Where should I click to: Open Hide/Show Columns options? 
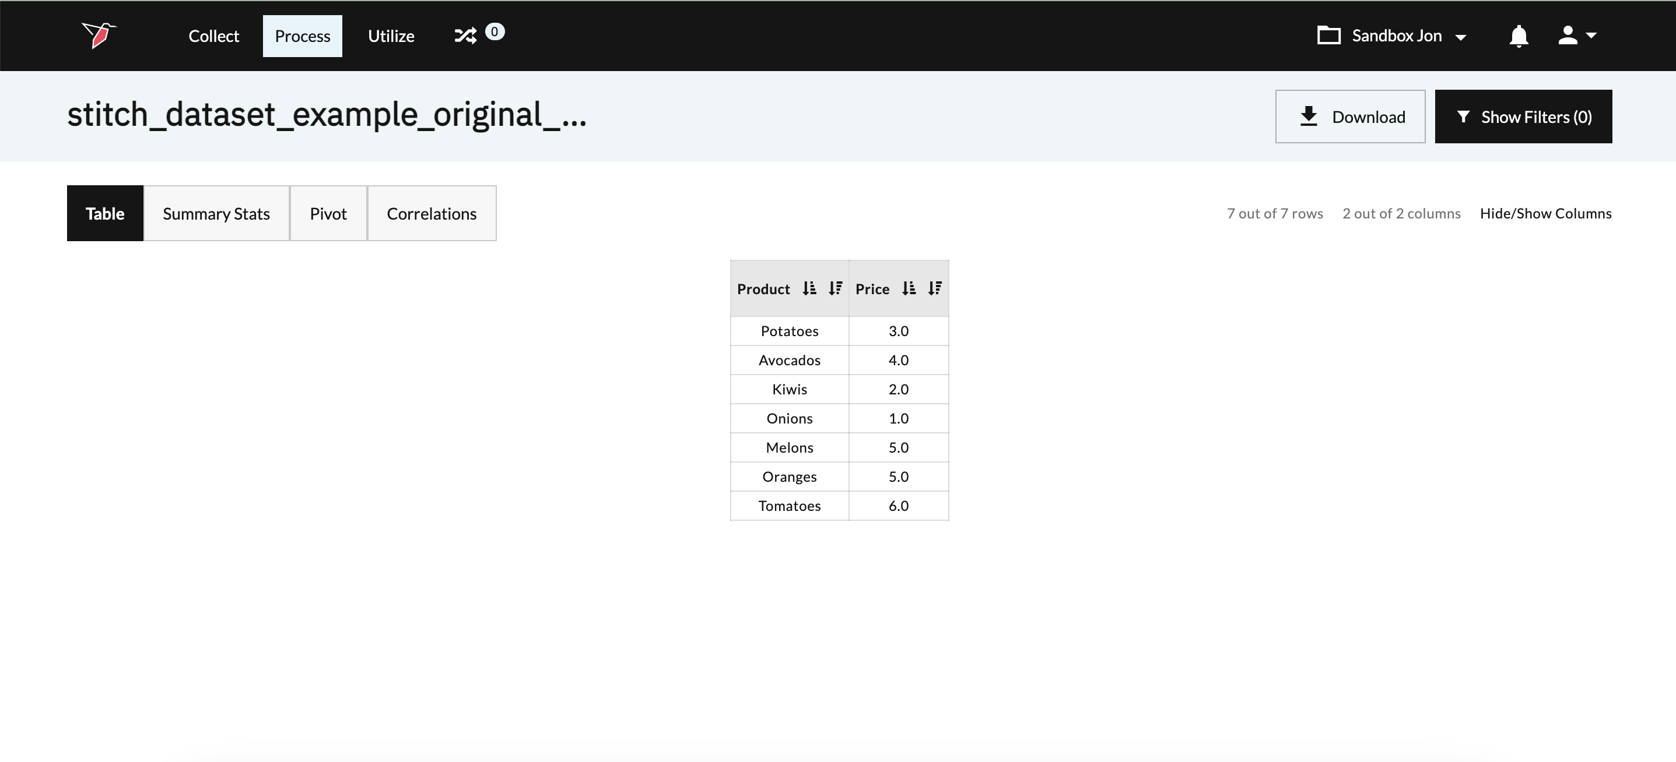tap(1545, 213)
